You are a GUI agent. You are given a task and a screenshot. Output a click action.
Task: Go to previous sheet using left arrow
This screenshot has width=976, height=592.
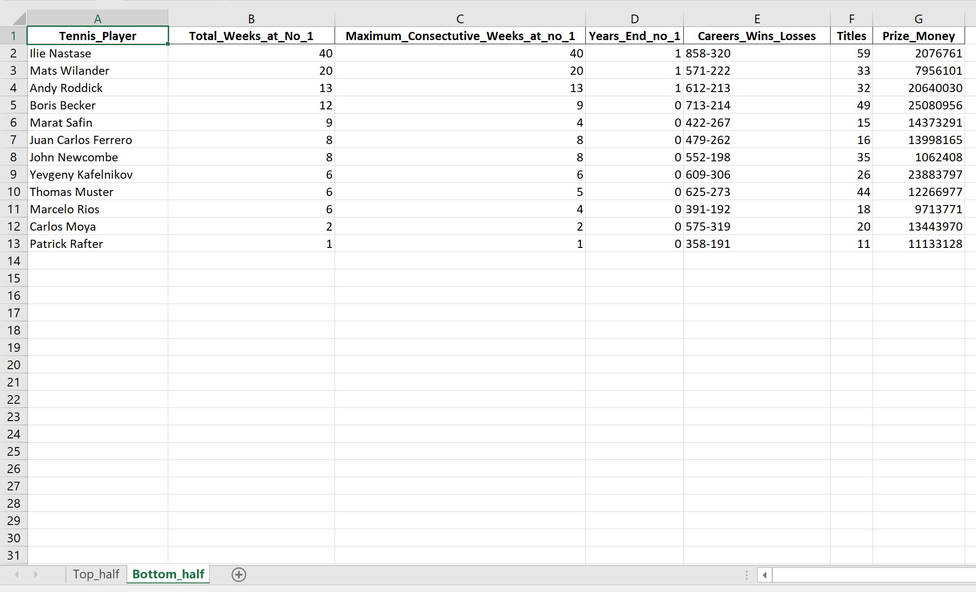pyautogui.click(x=17, y=574)
